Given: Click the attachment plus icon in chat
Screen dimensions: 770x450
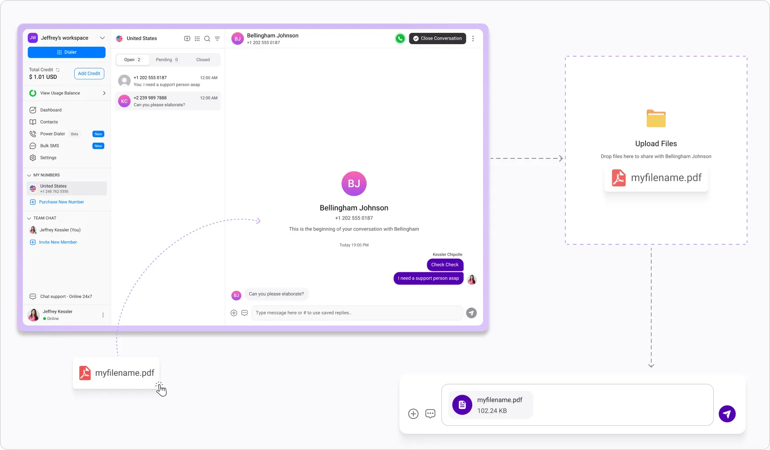Looking at the screenshot, I should pyautogui.click(x=234, y=313).
